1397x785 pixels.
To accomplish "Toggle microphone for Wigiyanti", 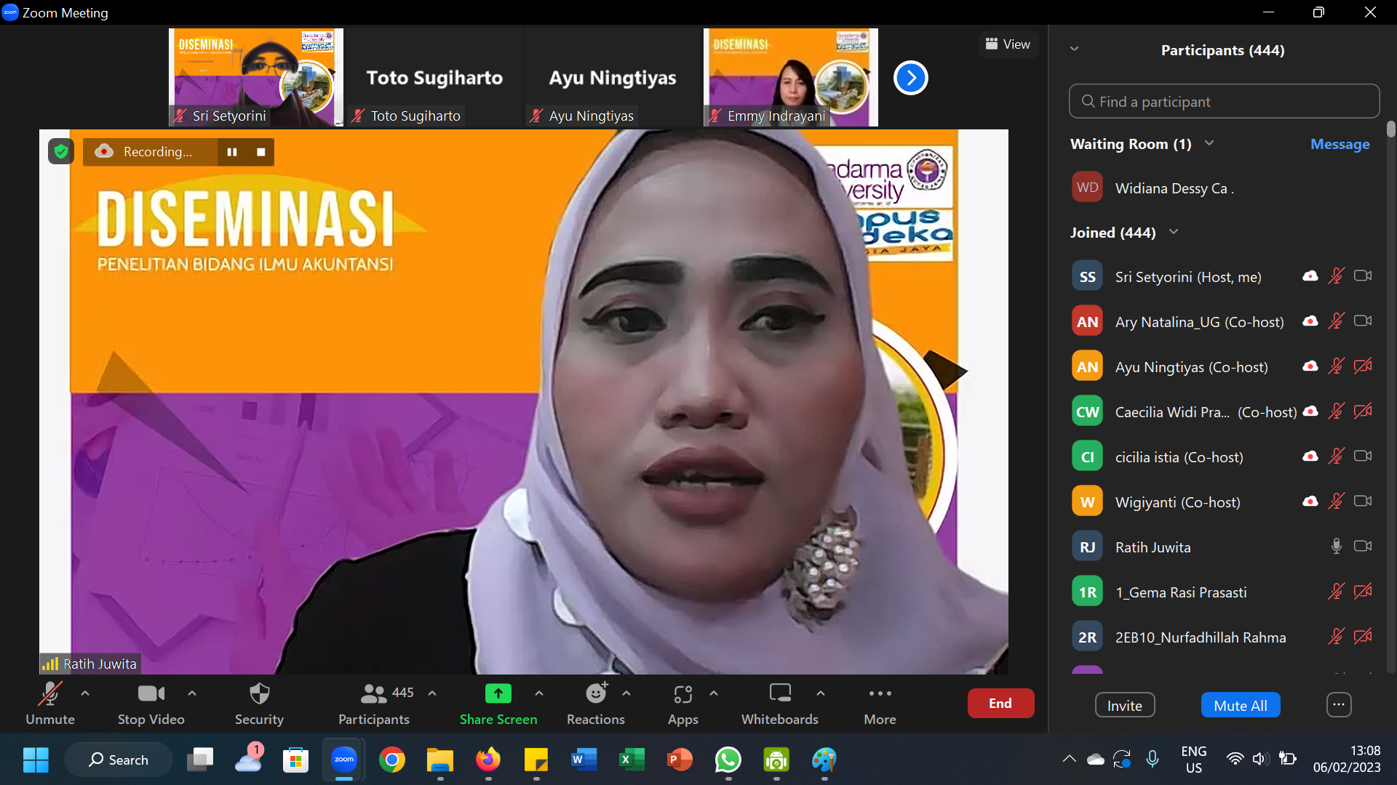I will pos(1336,502).
